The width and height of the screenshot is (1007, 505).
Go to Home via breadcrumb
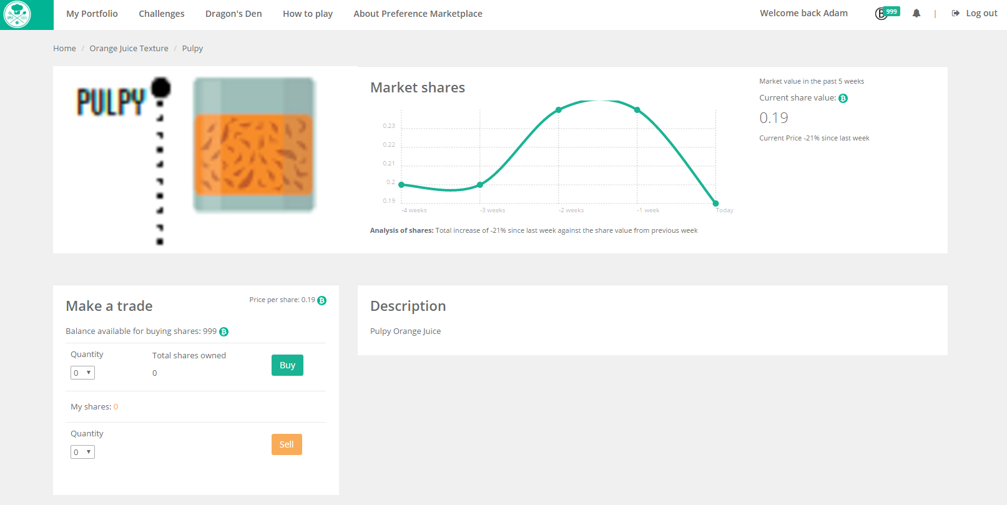pyautogui.click(x=64, y=48)
